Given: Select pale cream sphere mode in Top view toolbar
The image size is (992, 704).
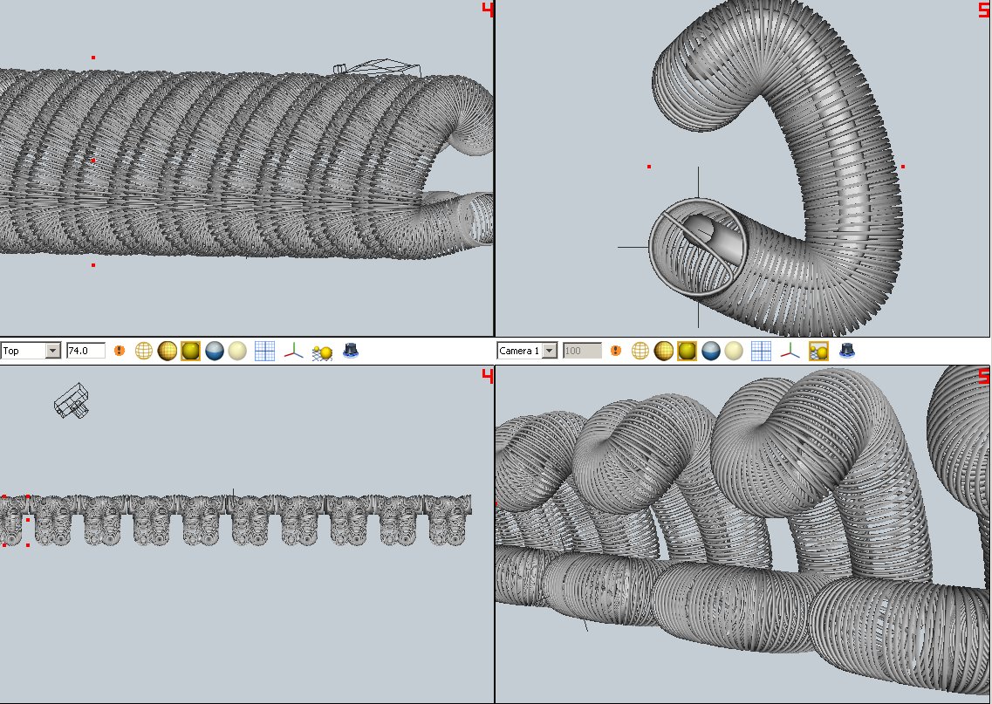Looking at the screenshot, I should pos(237,351).
